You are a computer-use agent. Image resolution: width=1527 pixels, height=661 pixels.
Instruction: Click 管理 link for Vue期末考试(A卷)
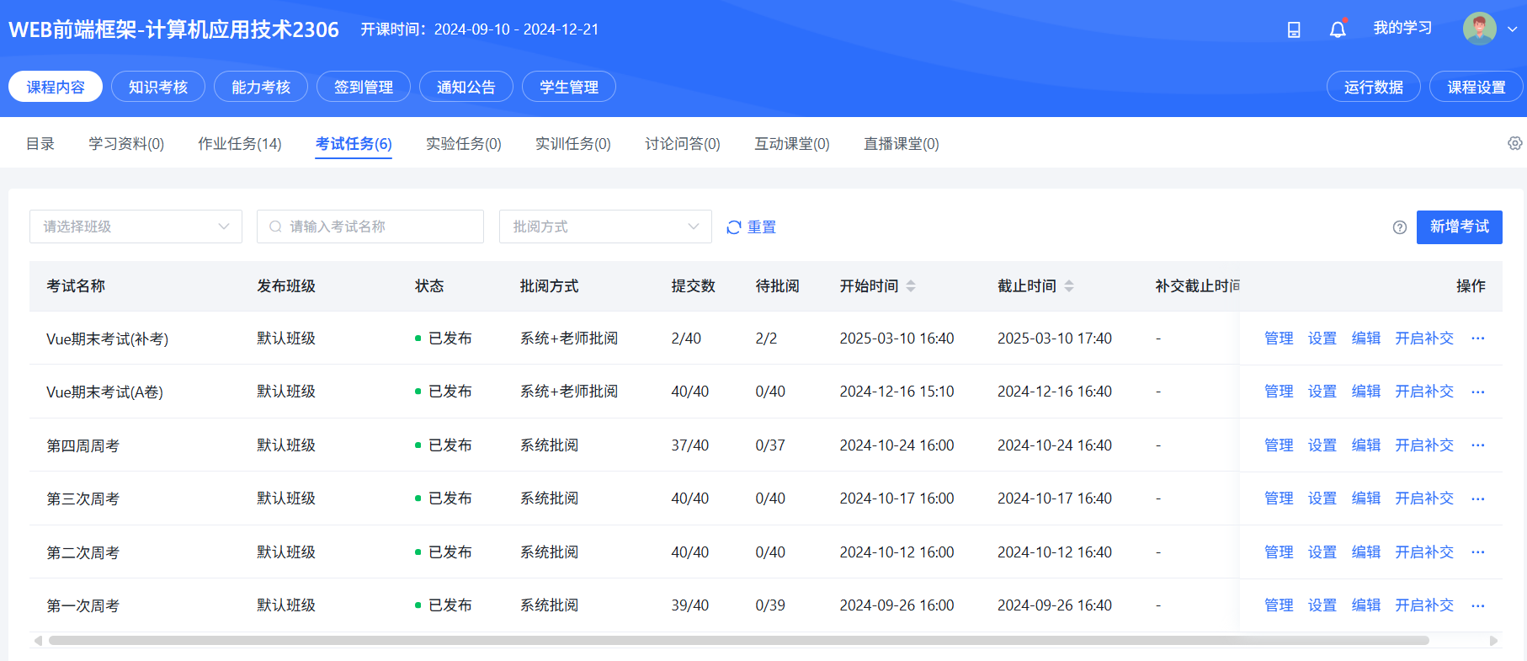[1279, 392]
